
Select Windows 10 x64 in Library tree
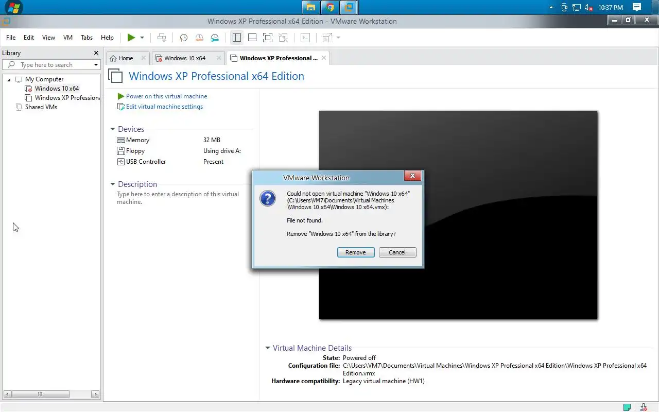[57, 89]
